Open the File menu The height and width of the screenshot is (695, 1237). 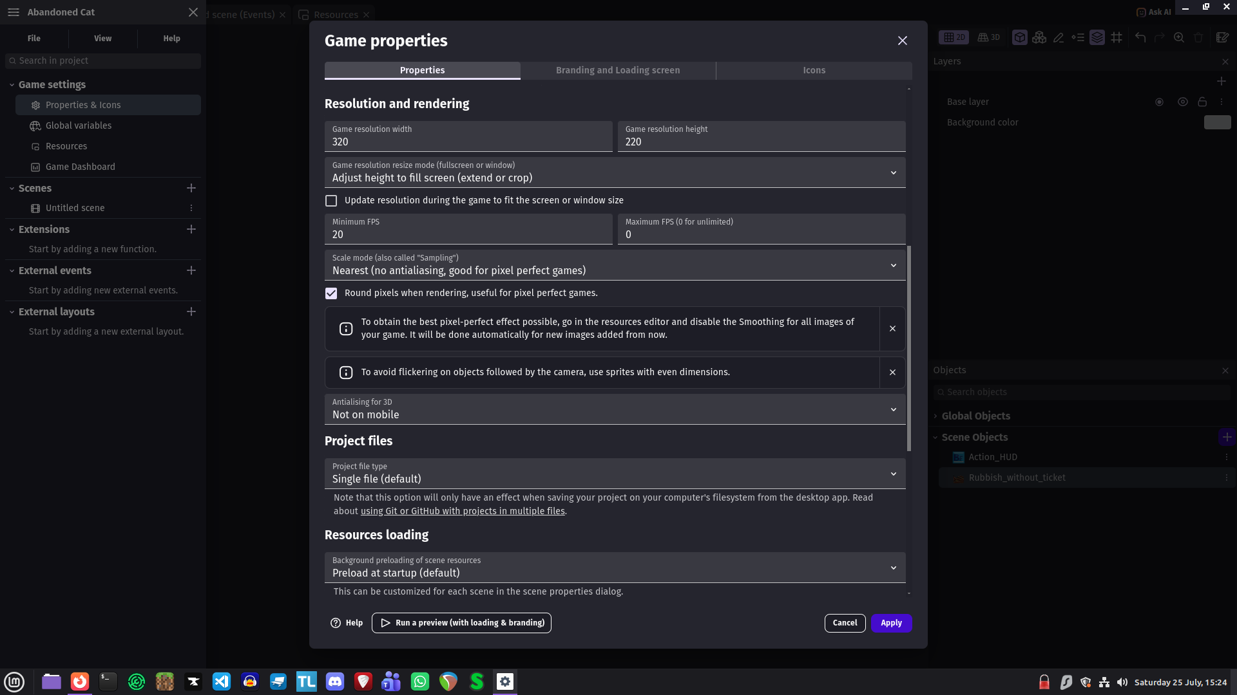click(34, 39)
